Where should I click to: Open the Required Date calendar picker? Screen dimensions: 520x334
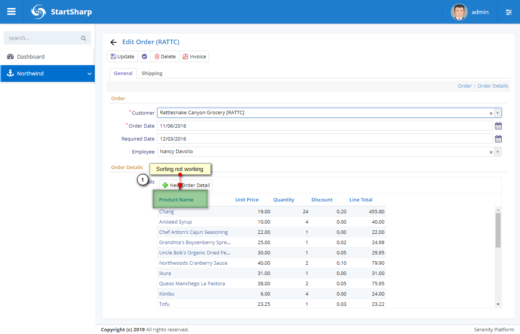coord(498,139)
